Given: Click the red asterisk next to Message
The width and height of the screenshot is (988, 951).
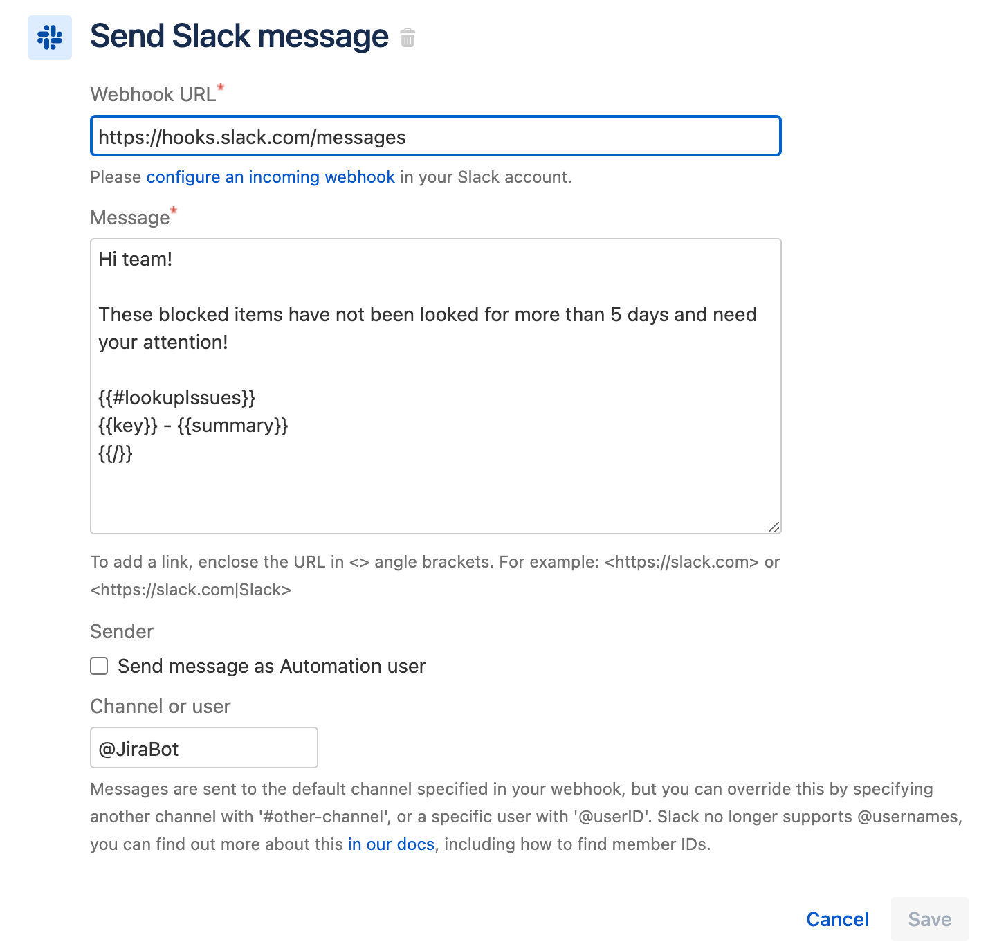Looking at the screenshot, I should [x=173, y=209].
